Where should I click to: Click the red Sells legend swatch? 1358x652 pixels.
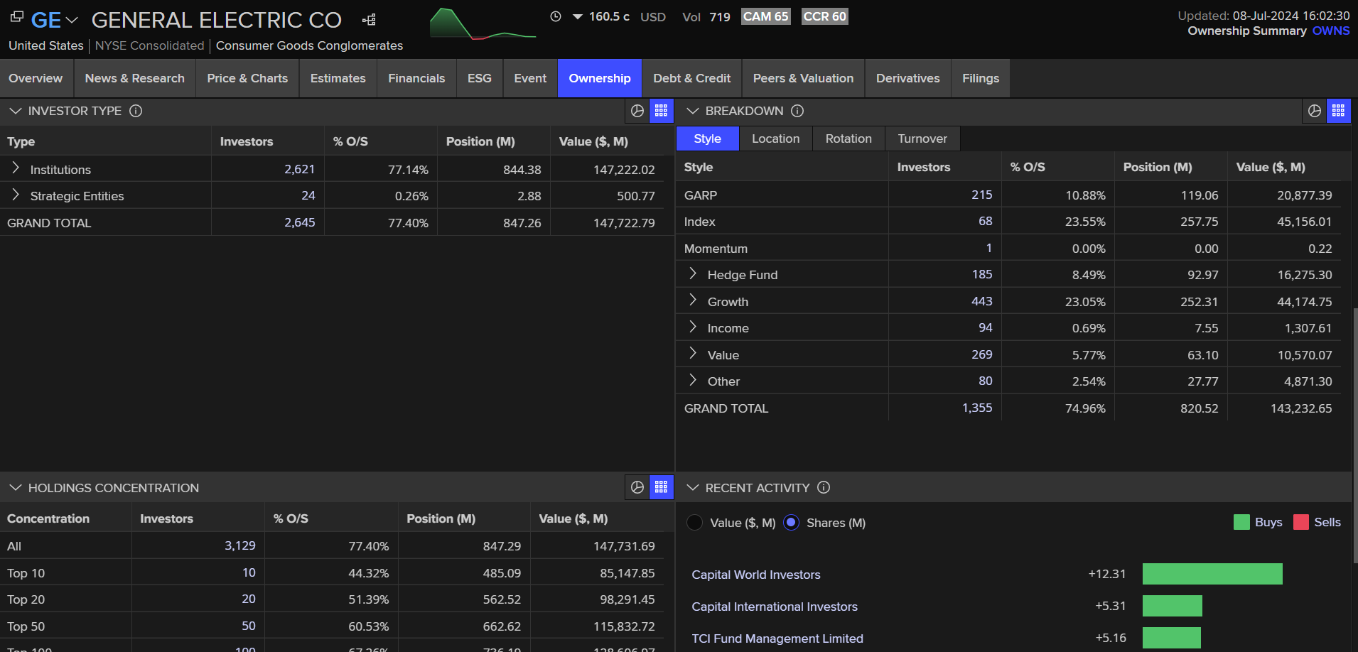coord(1301,522)
